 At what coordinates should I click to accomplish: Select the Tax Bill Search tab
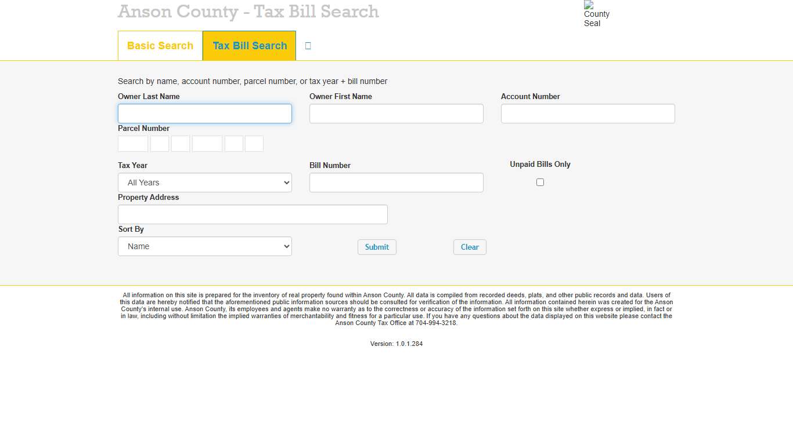click(249, 45)
